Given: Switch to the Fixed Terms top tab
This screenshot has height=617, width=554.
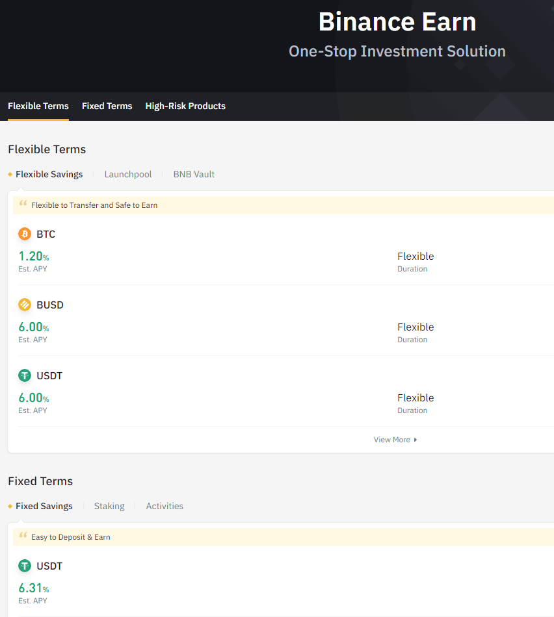Looking at the screenshot, I should click(107, 106).
